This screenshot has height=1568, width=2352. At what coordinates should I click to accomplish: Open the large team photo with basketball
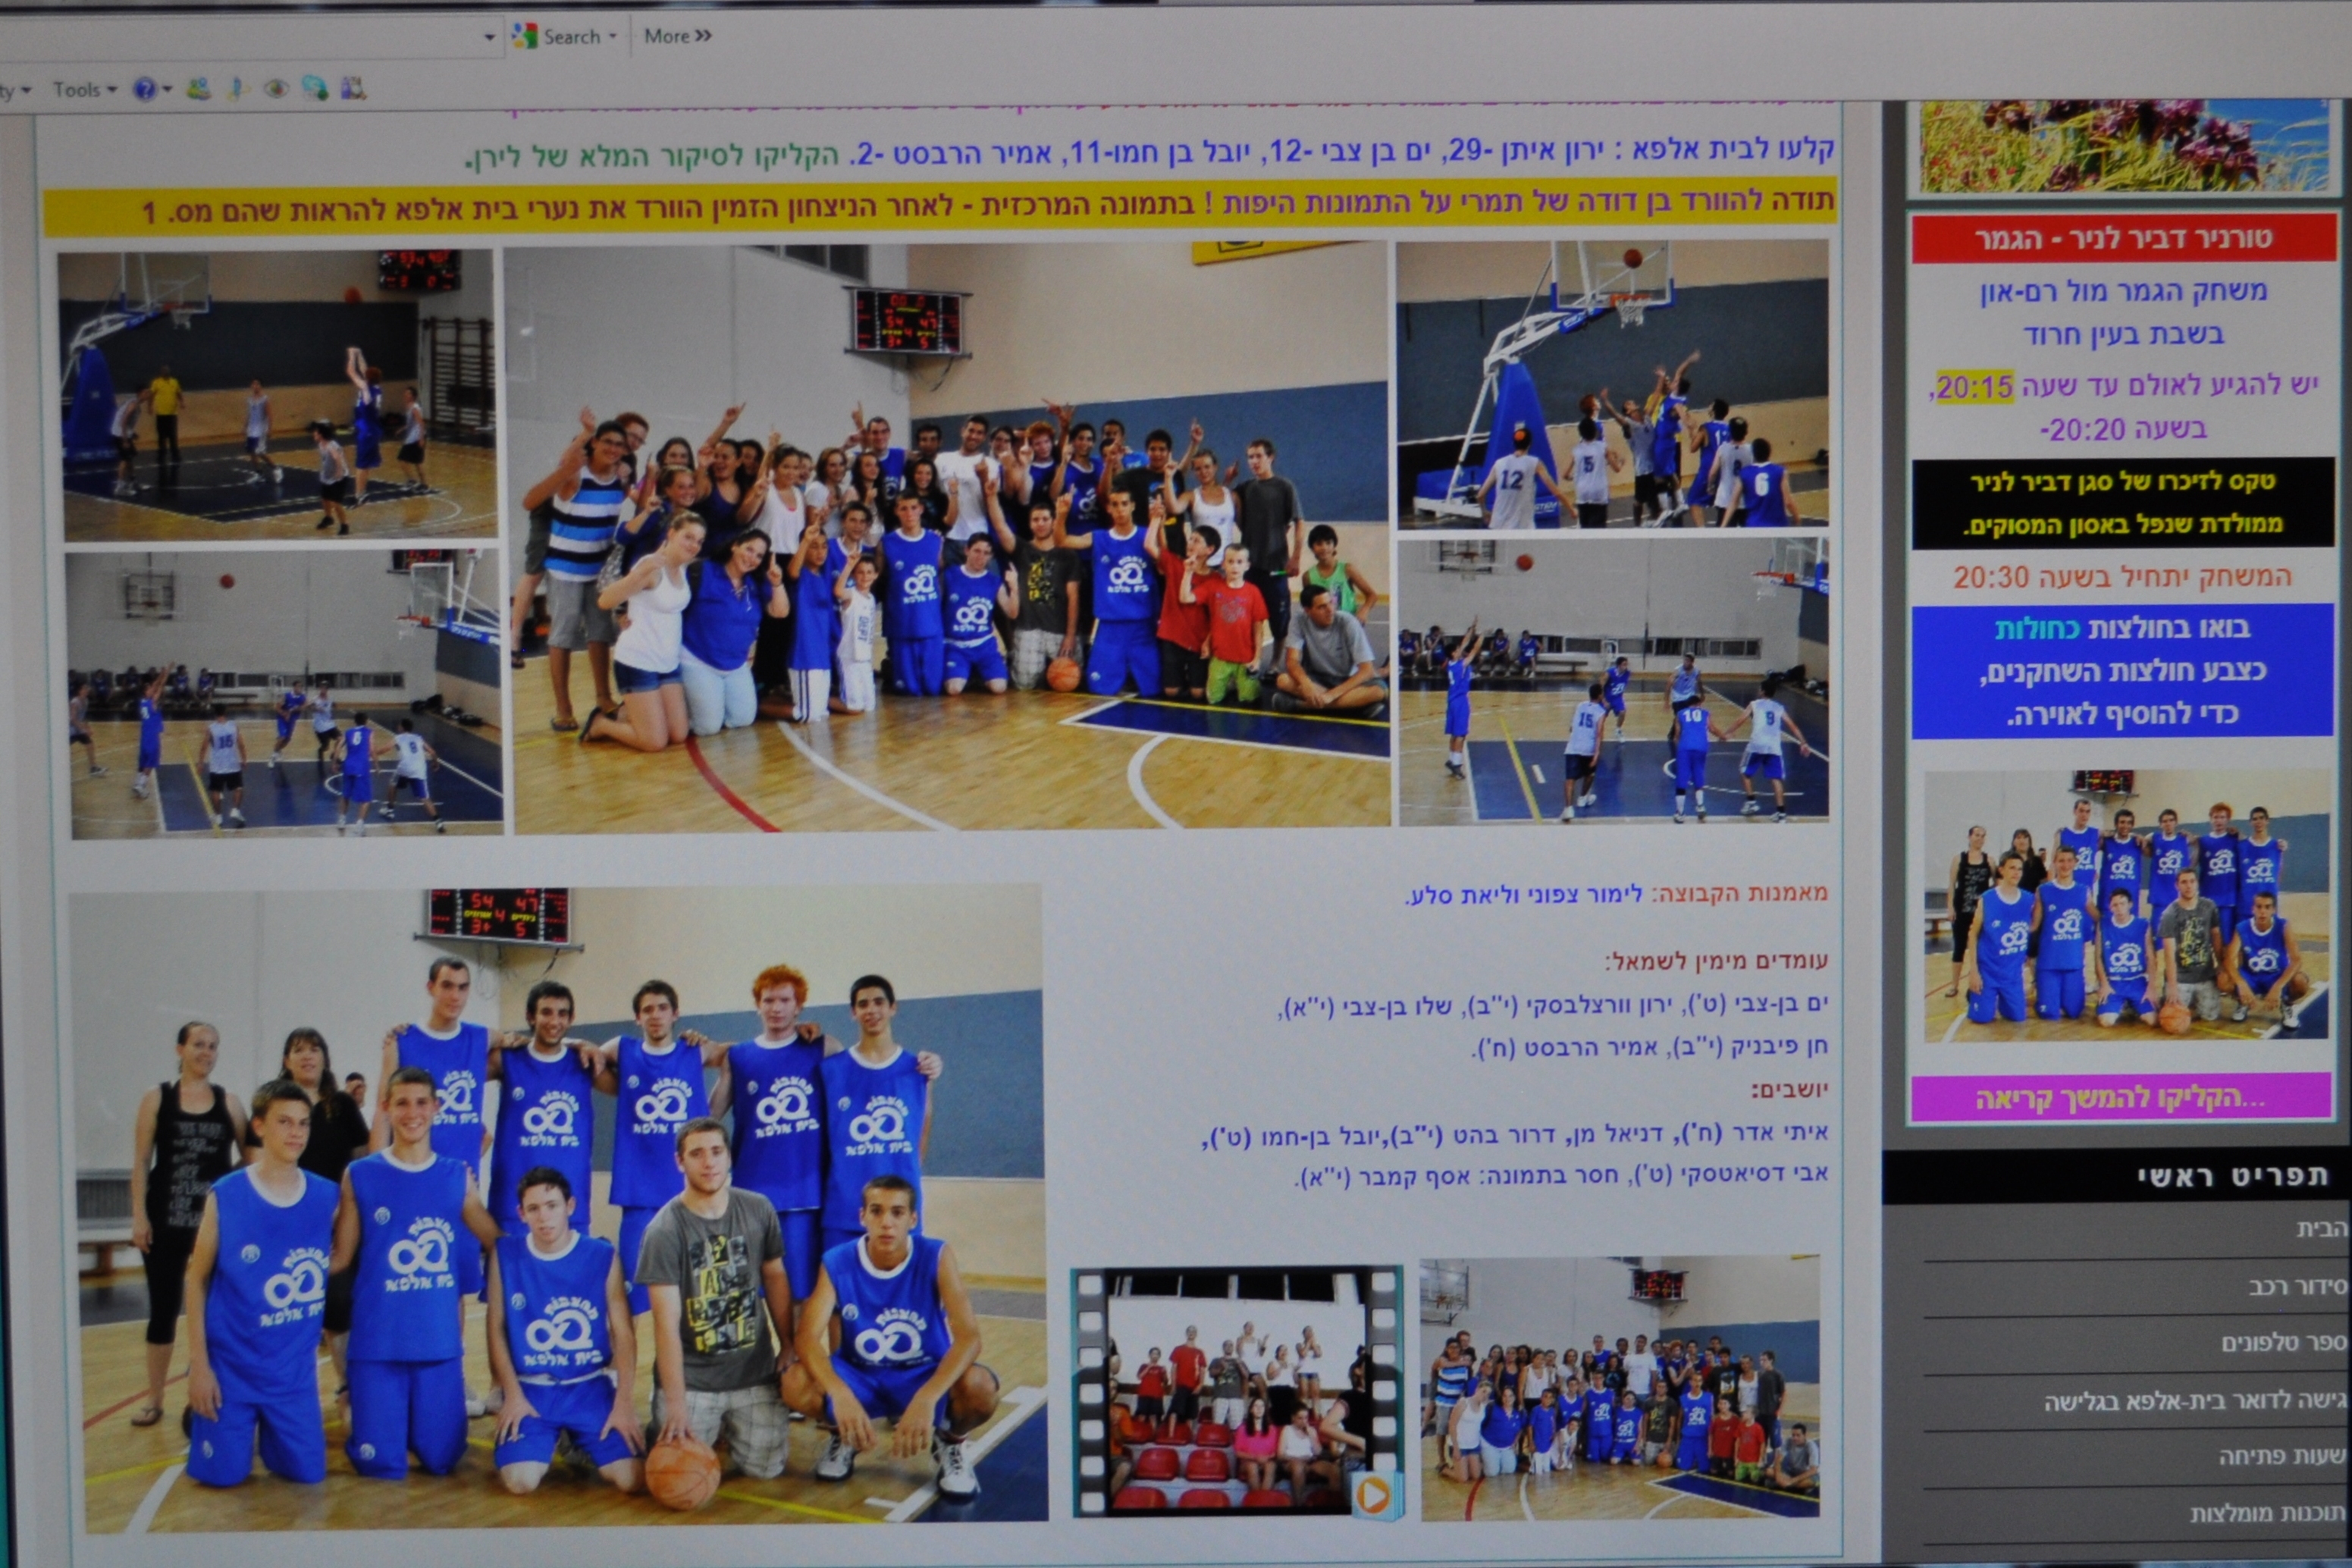(x=558, y=1210)
